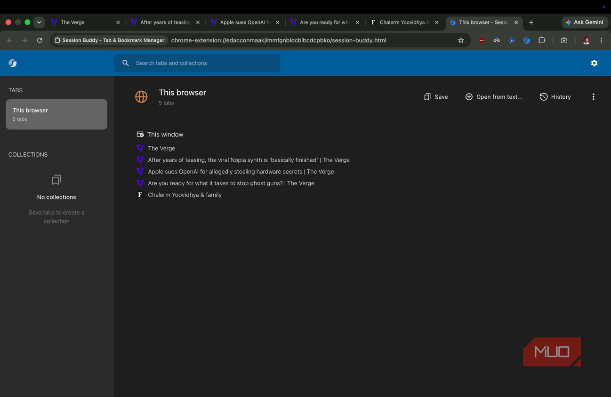This screenshot has width=611, height=397.
Task: Open the Nopia synth article link
Action: tap(249, 160)
